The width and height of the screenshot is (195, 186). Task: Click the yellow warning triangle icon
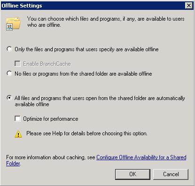point(18,134)
